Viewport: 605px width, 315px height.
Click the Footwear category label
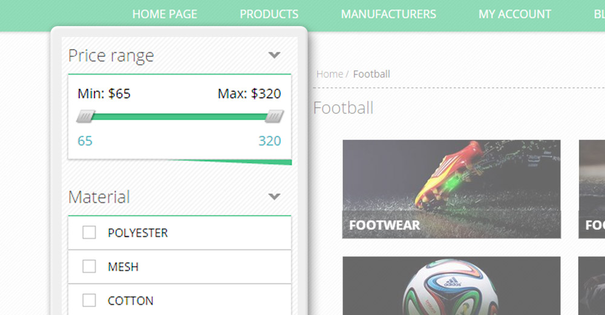[x=384, y=225]
